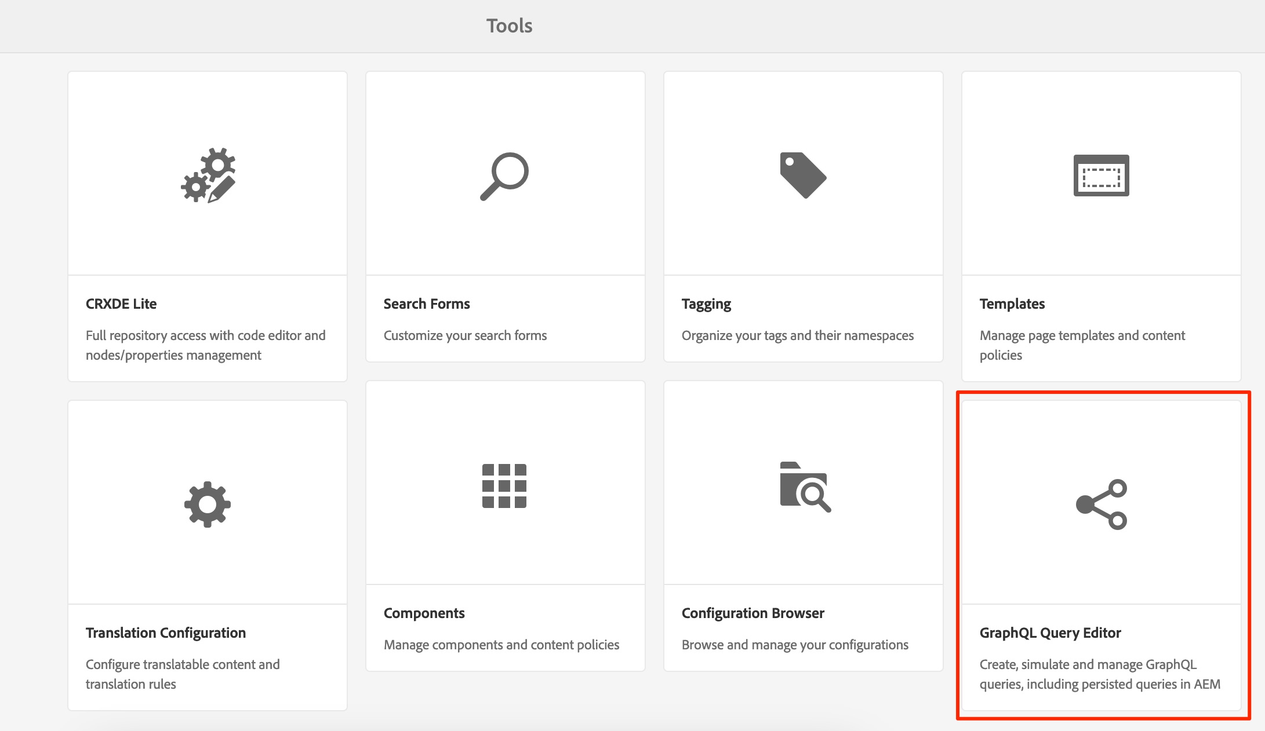Open the Templates title text
The height and width of the screenshot is (731, 1265).
pos(1012,304)
